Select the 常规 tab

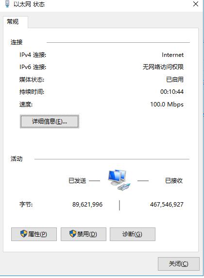[13, 22]
